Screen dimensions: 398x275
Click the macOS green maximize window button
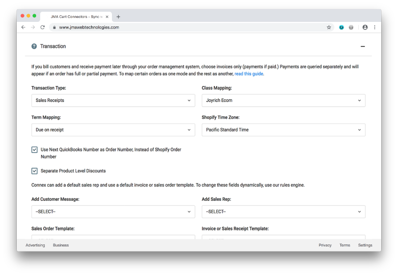[x=34, y=16]
